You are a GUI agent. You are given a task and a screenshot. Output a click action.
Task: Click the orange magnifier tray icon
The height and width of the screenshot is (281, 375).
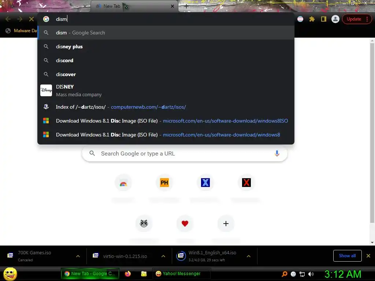click(285, 274)
